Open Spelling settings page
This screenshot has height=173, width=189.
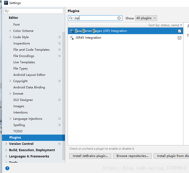click(19, 125)
